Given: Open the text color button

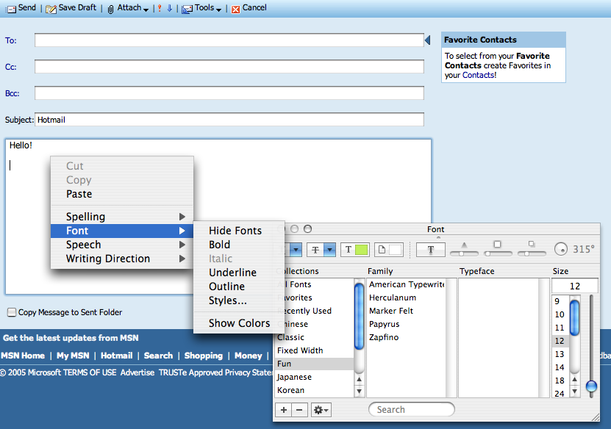Looking at the screenshot, I should click(354, 250).
